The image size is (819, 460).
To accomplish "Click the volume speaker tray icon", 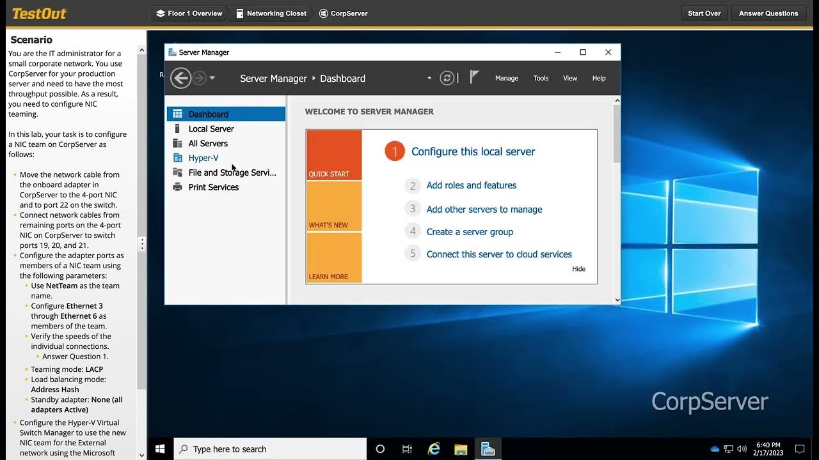I will 742,449.
